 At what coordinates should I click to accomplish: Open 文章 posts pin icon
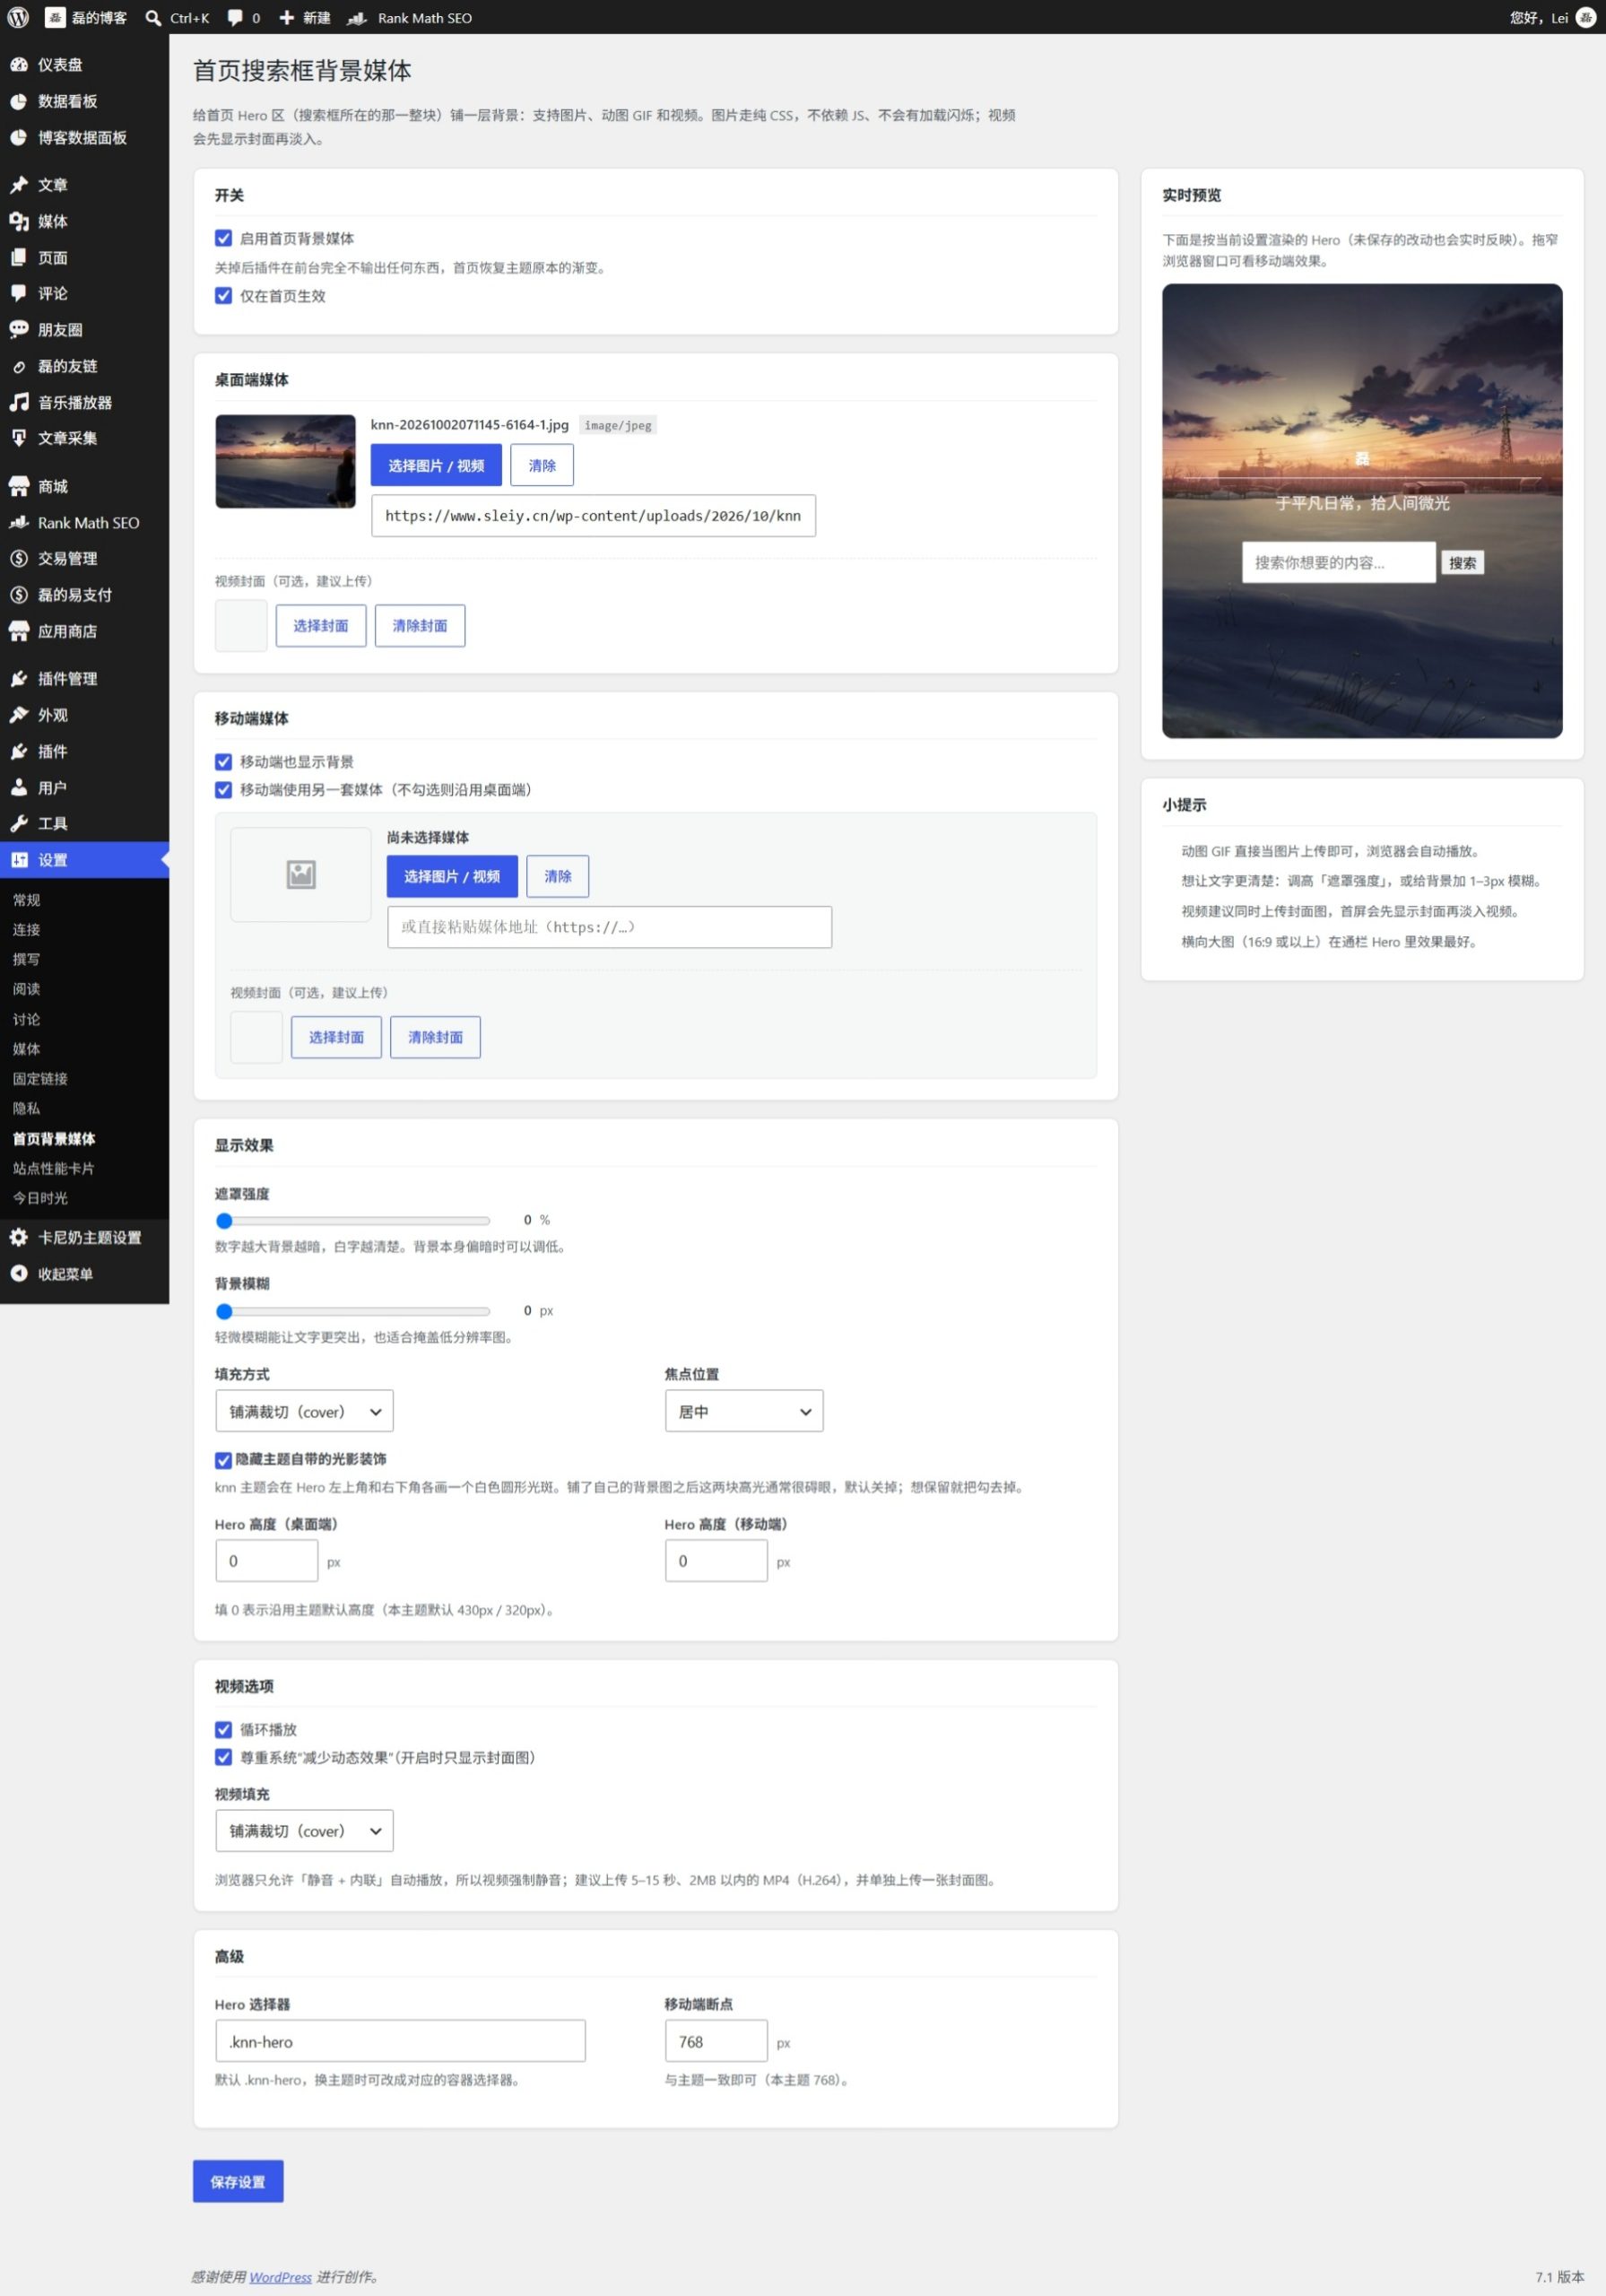[19, 185]
